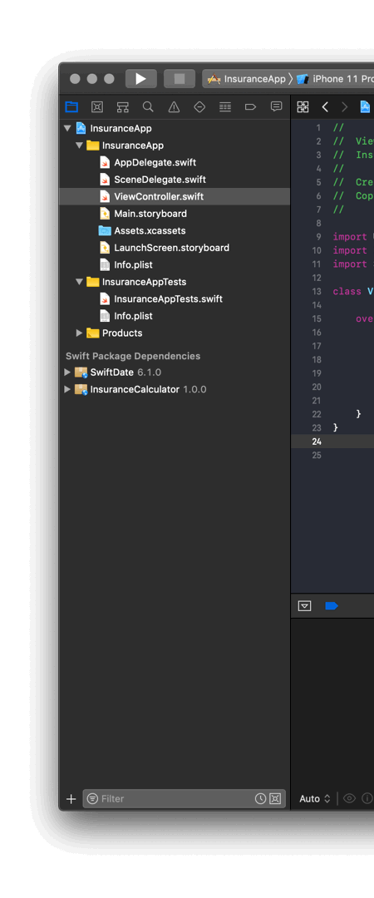Click the print description info icon

367,798
